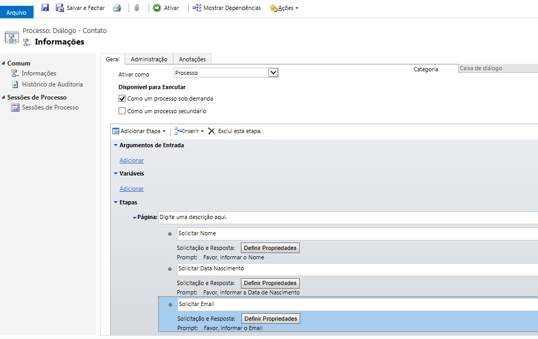Click the X icon to delete step

click(x=212, y=131)
